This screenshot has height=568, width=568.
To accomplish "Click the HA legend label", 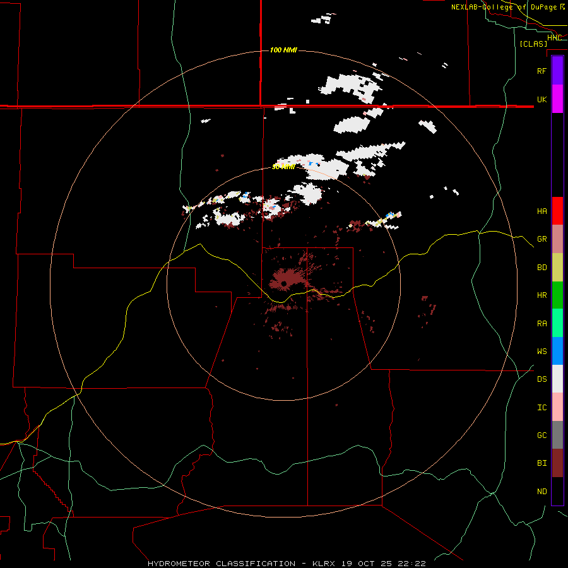I will click(x=541, y=211).
